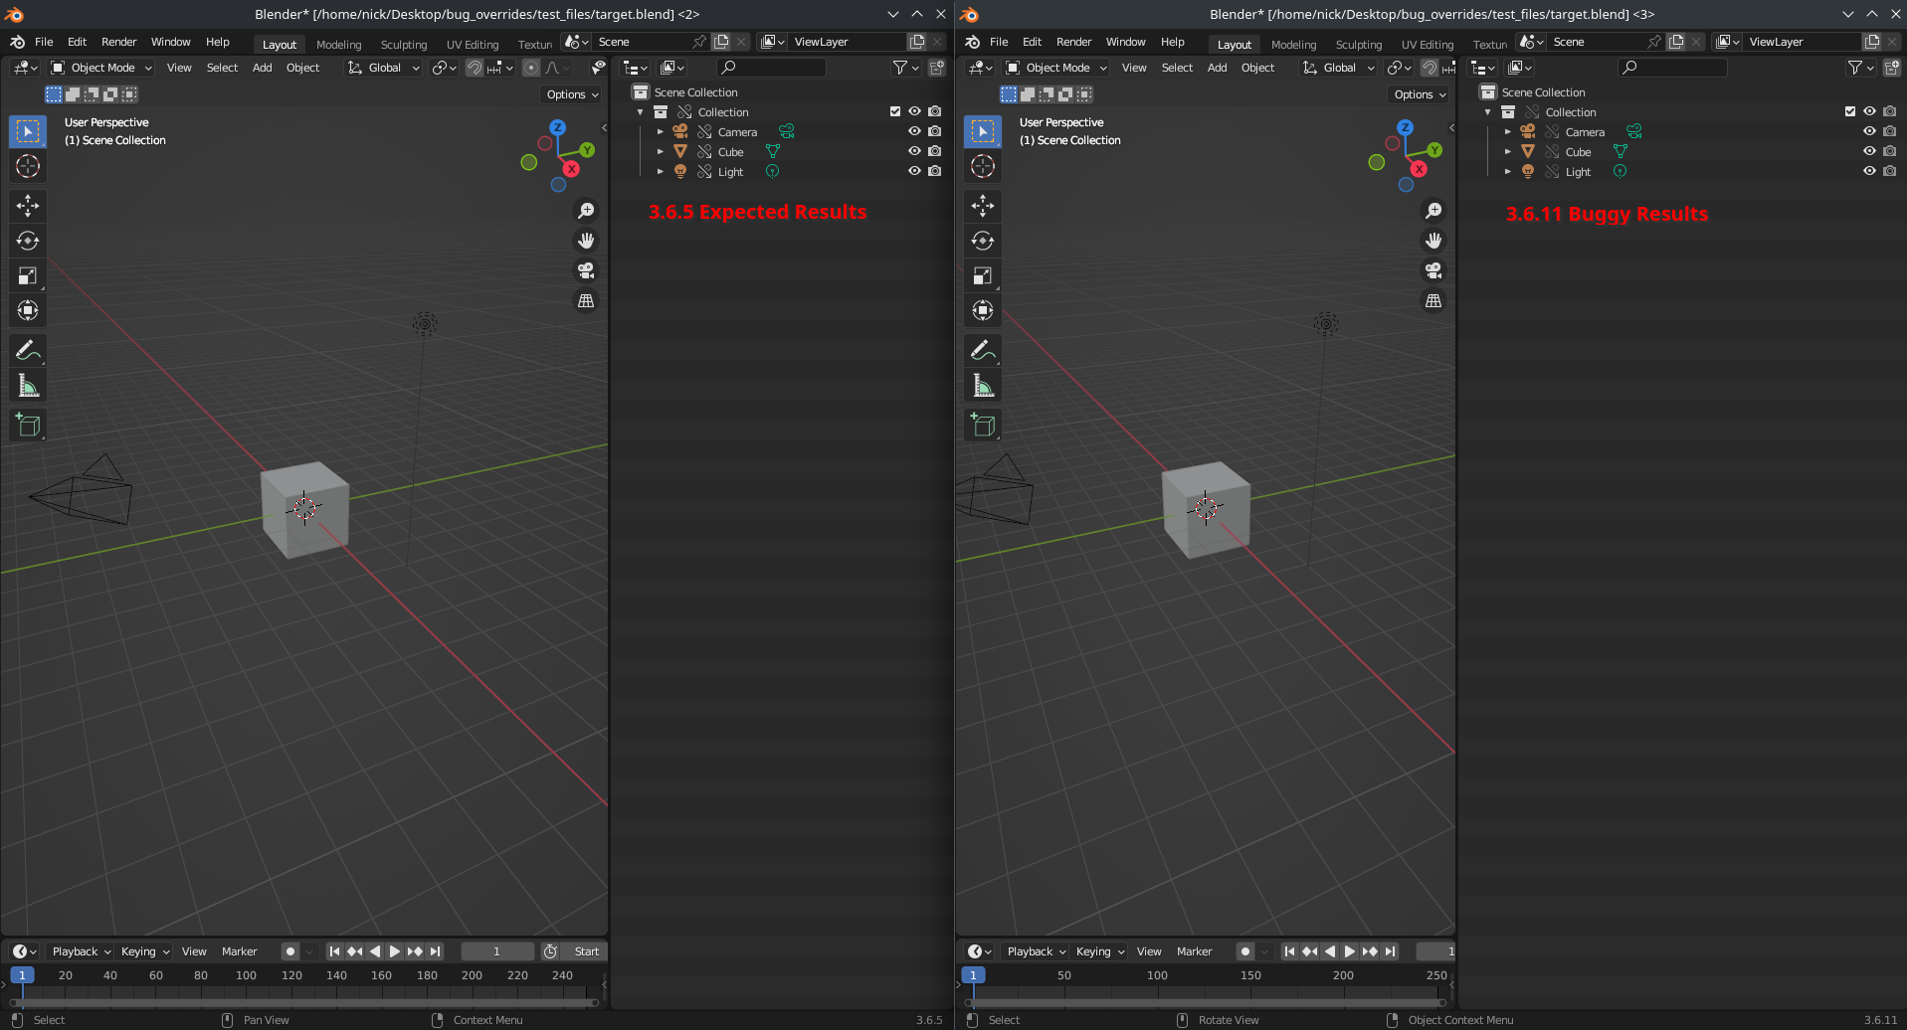Disable Cube rendering in right outliner

click(1889, 151)
